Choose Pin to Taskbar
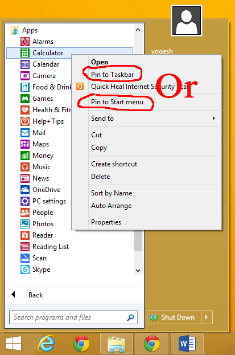Viewport: 235px width, 355px height. (x=112, y=75)
